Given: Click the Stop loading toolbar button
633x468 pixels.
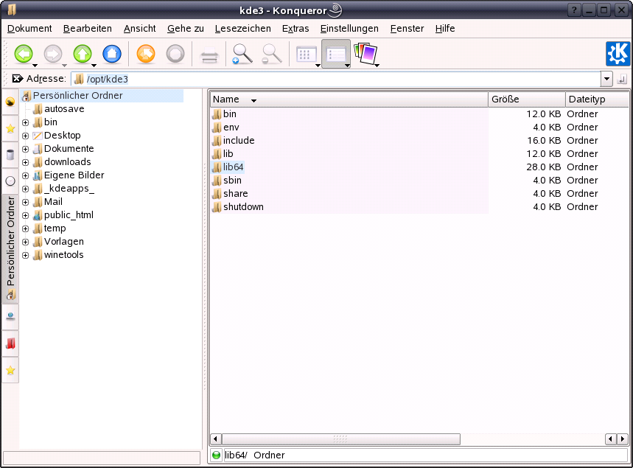Looking at the screenshot, I should pos(175,54).
